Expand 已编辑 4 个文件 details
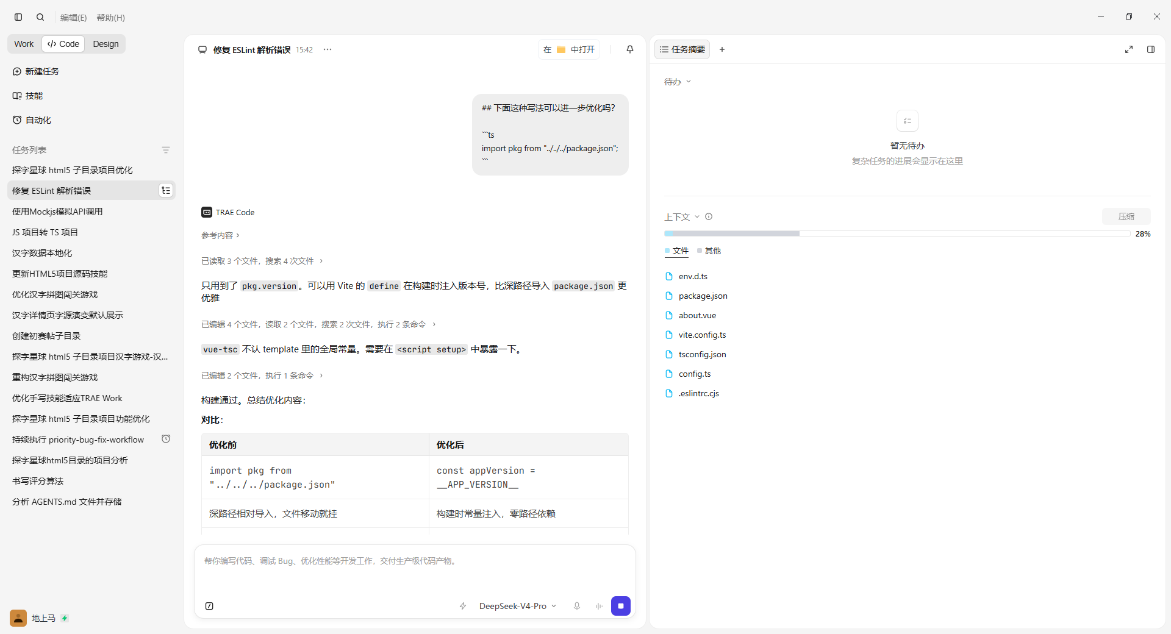1171x634 pixels. [x=318, y=324]
